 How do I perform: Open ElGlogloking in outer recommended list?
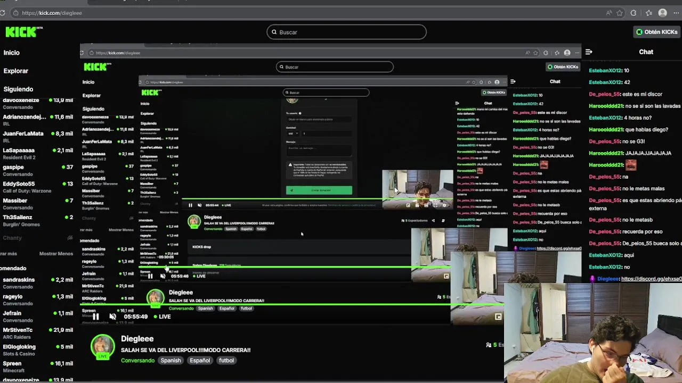(38, 350)
